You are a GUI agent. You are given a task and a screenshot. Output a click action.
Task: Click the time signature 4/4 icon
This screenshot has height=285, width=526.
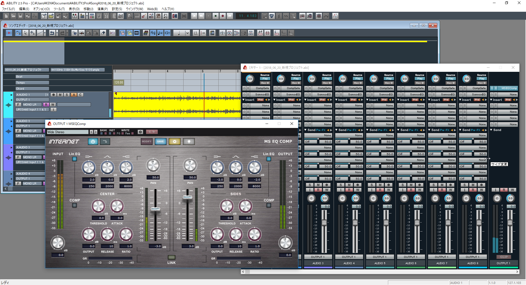pyautogui.click(x=153, y=33)
